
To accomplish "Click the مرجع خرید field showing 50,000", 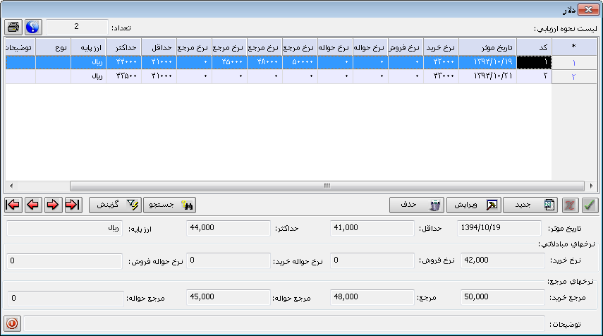I will [502, 297].
